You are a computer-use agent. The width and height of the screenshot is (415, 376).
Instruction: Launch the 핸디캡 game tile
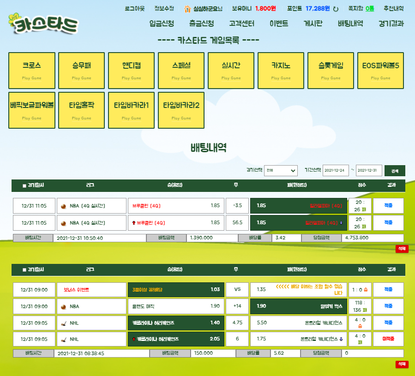point(131,71)
